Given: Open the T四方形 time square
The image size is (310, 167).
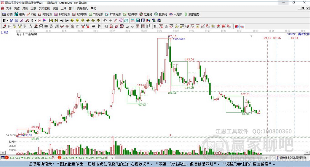Looking at the screenshot, I should pos(96,14).
